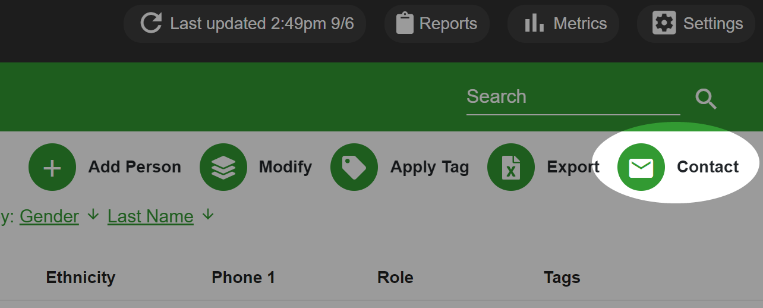
Task: Click the refresh icon beside Last updated
Action: click(151, 24)
